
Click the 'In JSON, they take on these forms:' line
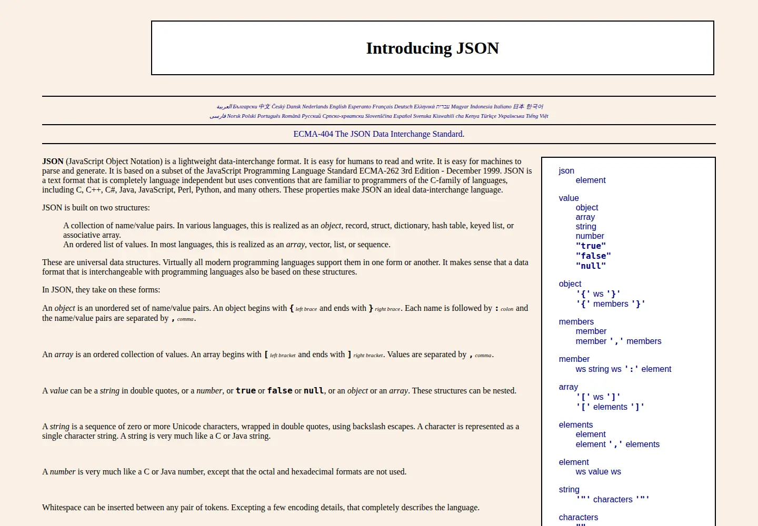point(101,290)
